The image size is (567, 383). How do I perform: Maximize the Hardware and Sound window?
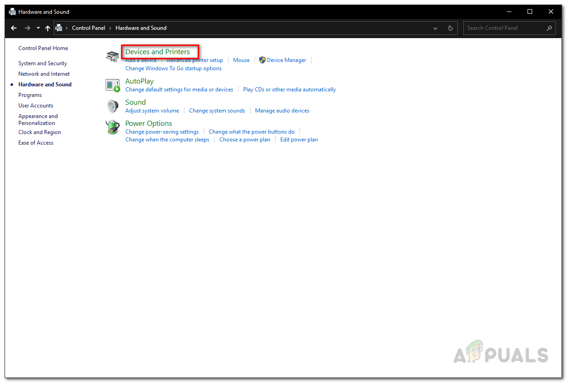tap(530, 12)
